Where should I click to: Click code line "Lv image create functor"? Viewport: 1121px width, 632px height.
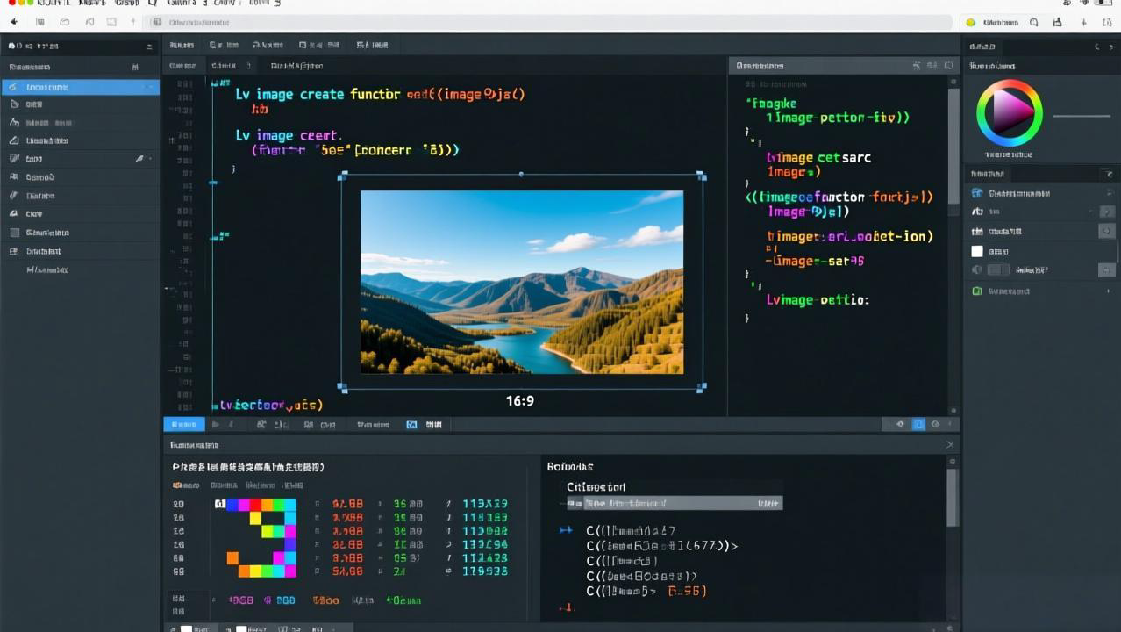coord(318,94)
